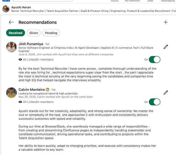Open Calvin Monteiro's profile name link
Screen dimensions: 176x155
(32, 89)
